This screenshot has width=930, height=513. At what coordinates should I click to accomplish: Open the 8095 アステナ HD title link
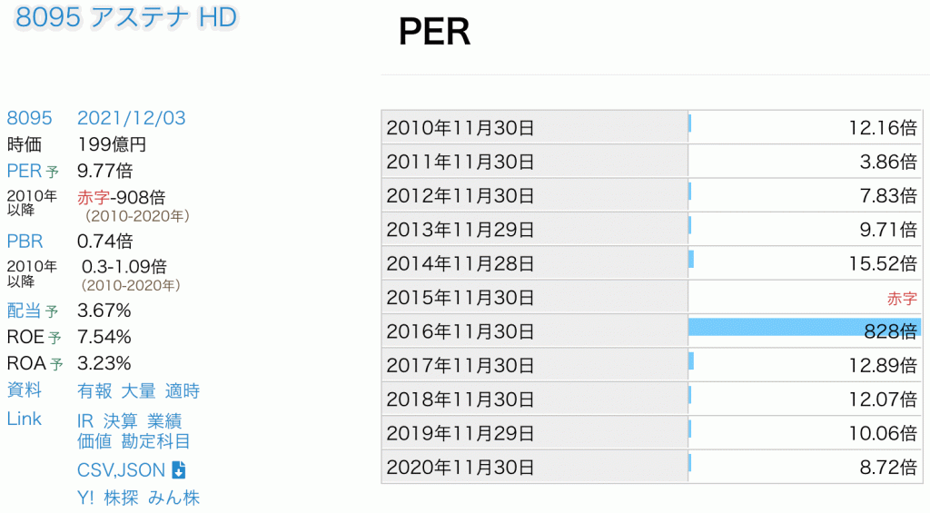(127, 19)
